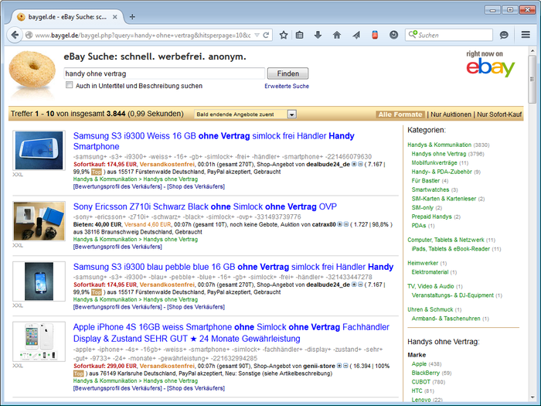Toggle search in Untertitel und Beschreibung checkbox
The height and width of the screenshot is (406, 541).
pos(70,85)
